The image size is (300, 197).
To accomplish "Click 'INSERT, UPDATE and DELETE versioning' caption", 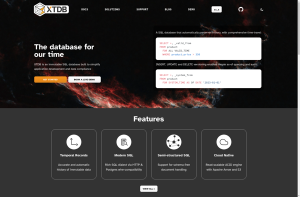I will [x=206, y=64].
